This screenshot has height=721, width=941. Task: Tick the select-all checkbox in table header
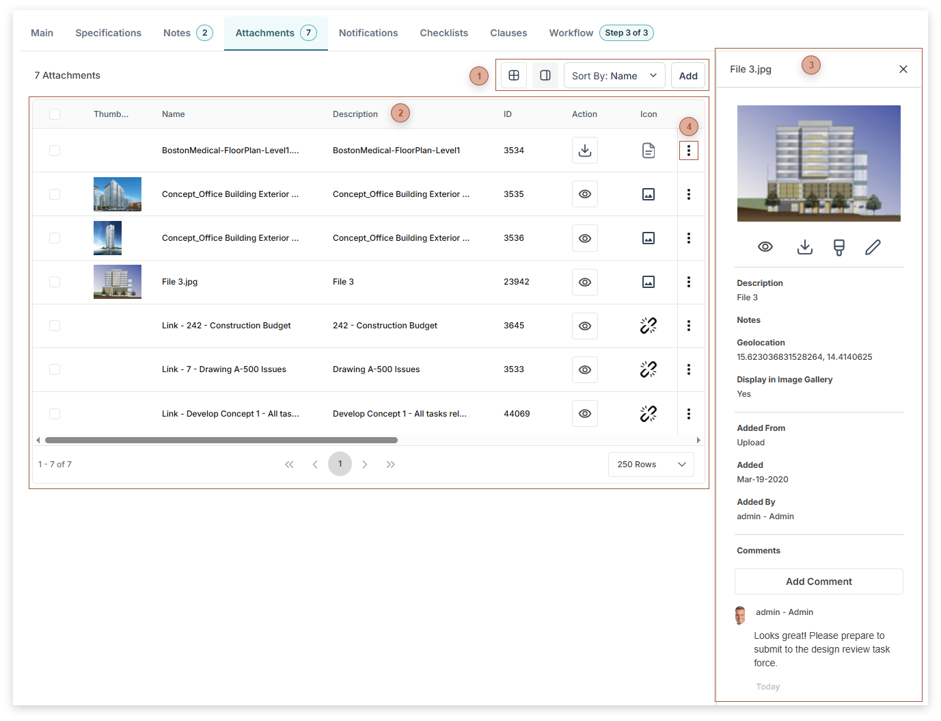[55, 114]
